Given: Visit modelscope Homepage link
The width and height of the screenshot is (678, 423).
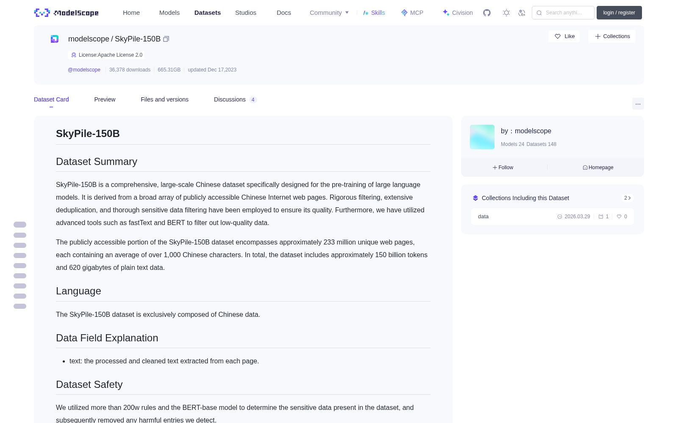Looking at the screenshot, I should (x=598, y=168).
